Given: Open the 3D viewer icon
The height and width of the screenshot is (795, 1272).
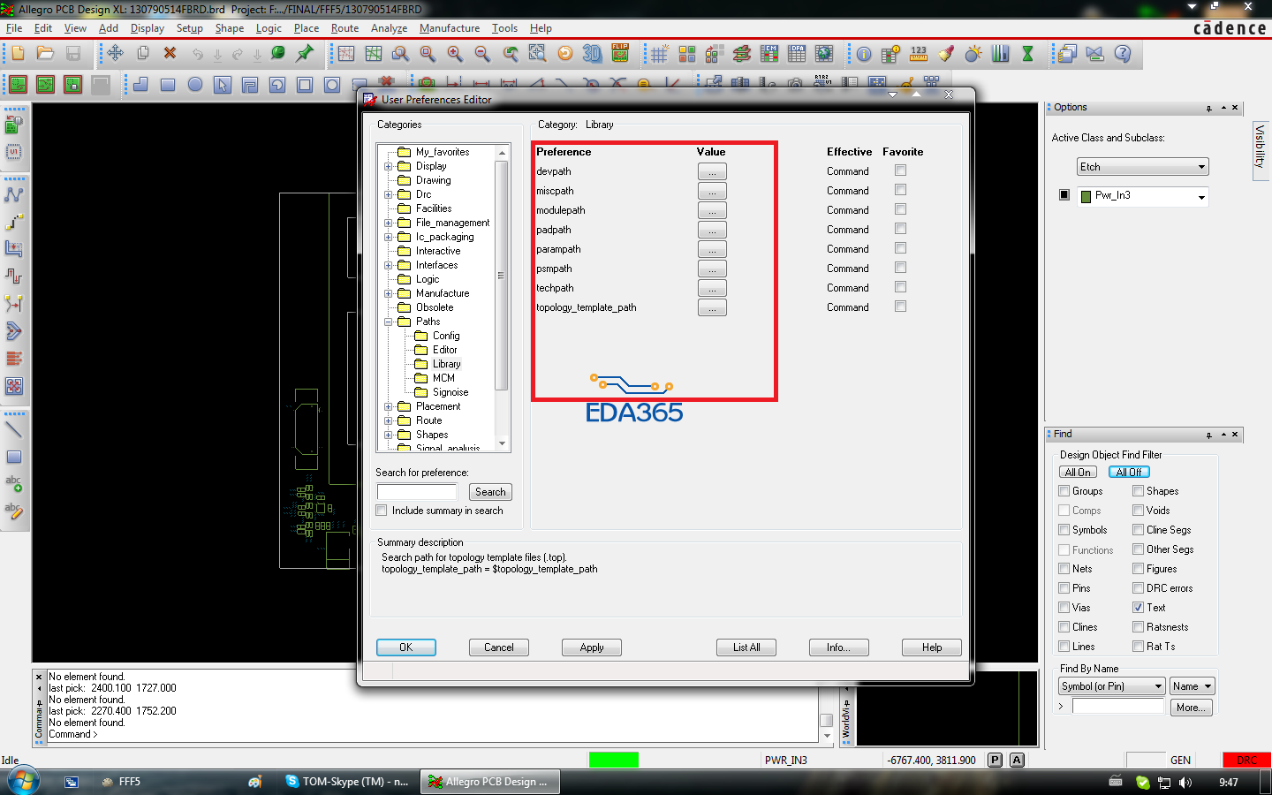Looking at the screenshot, I should coord(592,54).
